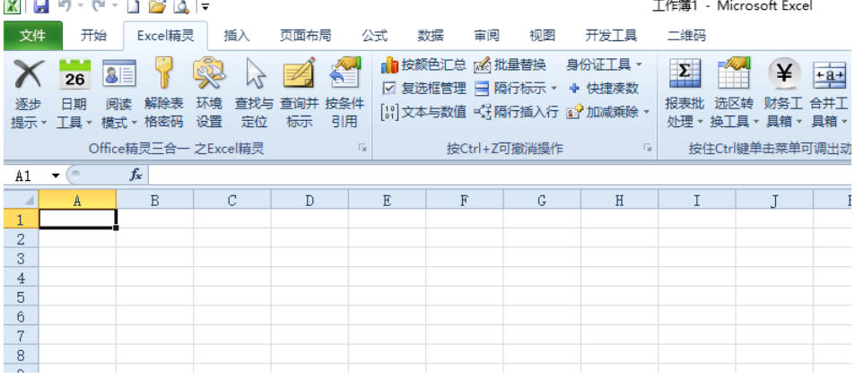The height and width of the screenshot is (378, 855).
Task: Select column J header
Action: 774,201
